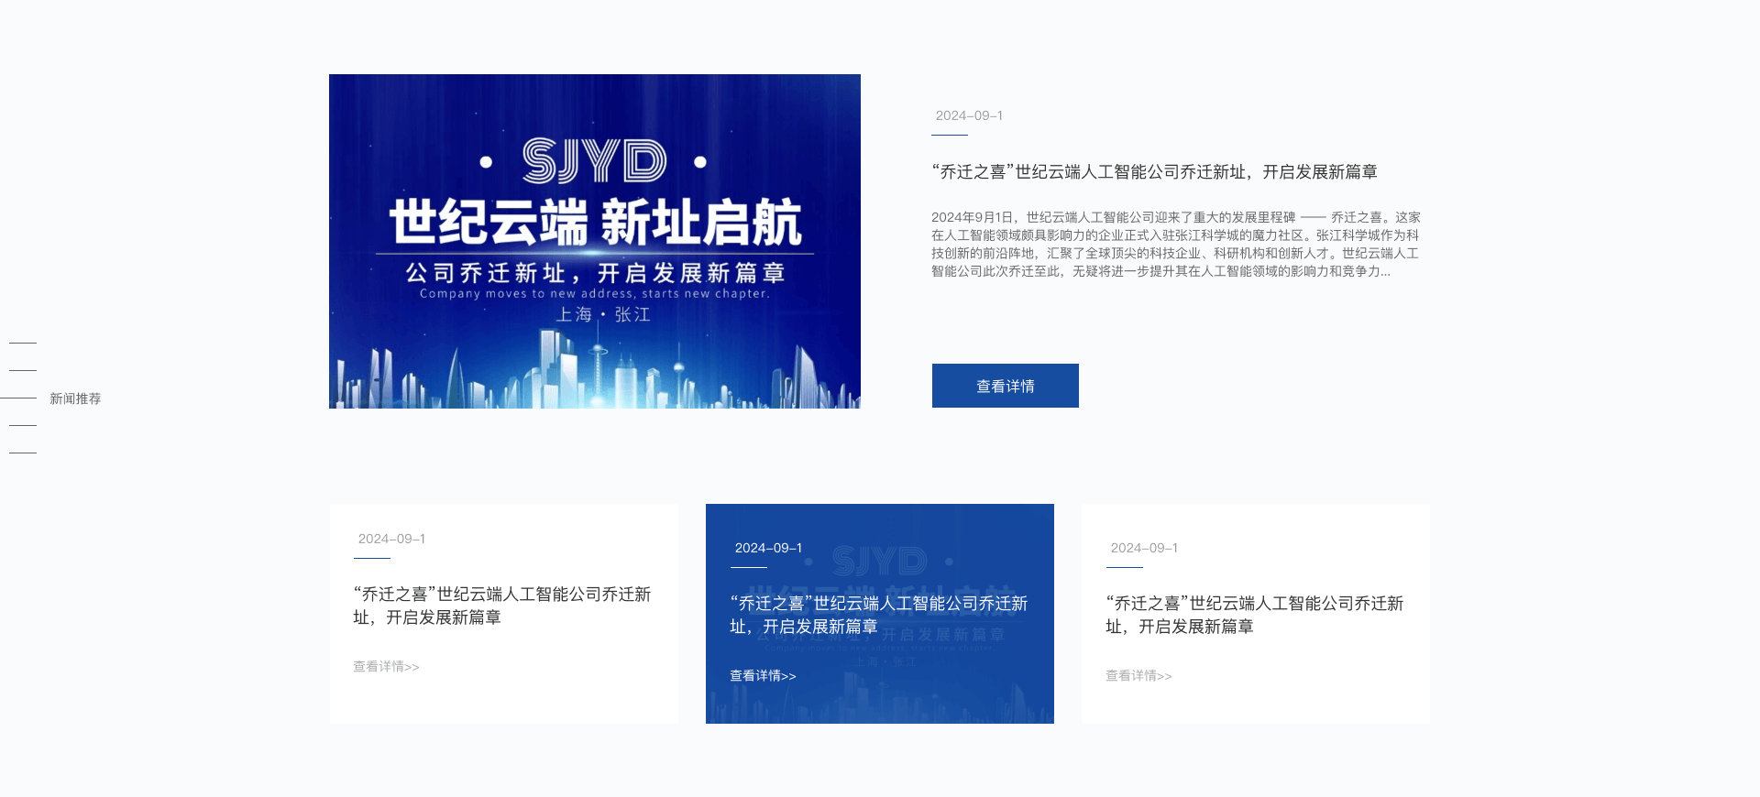This screenshot has height=797, width=1760.
Task: Click the long active line beside 新闻推荐
Action: tap(18, 398)
